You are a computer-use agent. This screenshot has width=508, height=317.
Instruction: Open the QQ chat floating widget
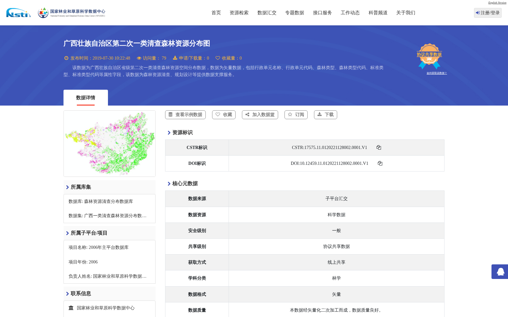[x=500, y=272]
